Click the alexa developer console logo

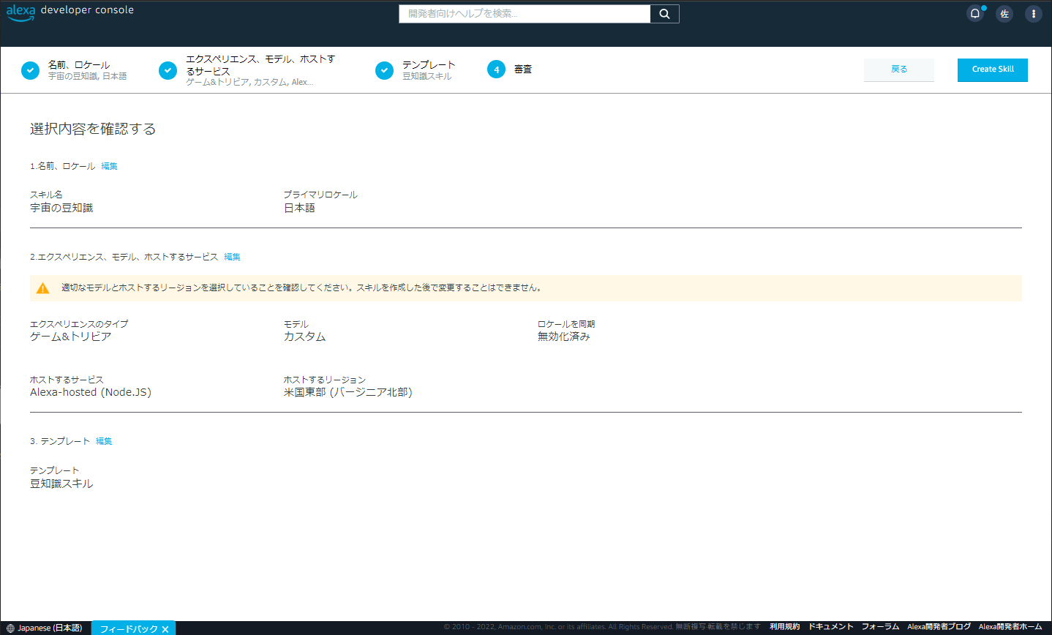(69, 12)
